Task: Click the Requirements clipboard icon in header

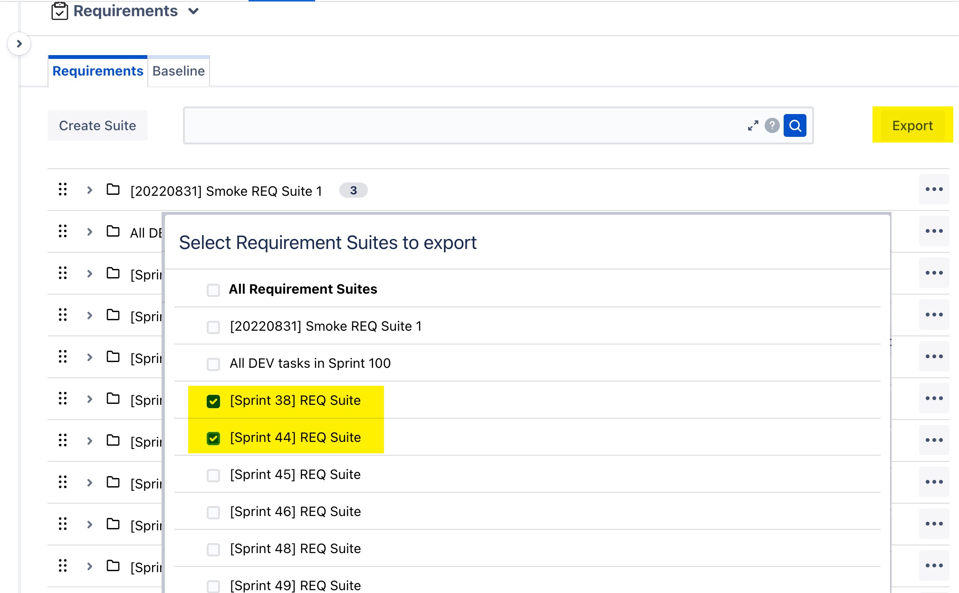Action: pos(59,11)
